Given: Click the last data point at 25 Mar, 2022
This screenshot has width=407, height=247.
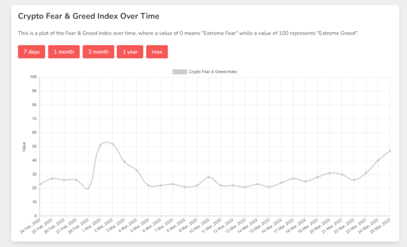Looking at the screenshot, I should click(x=390, y=151).
